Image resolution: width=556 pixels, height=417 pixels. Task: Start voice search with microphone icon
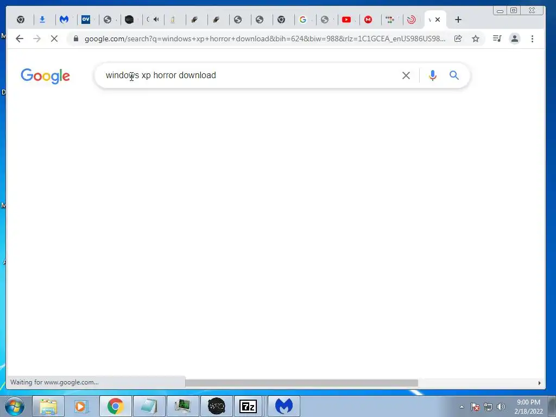point(433,75)
